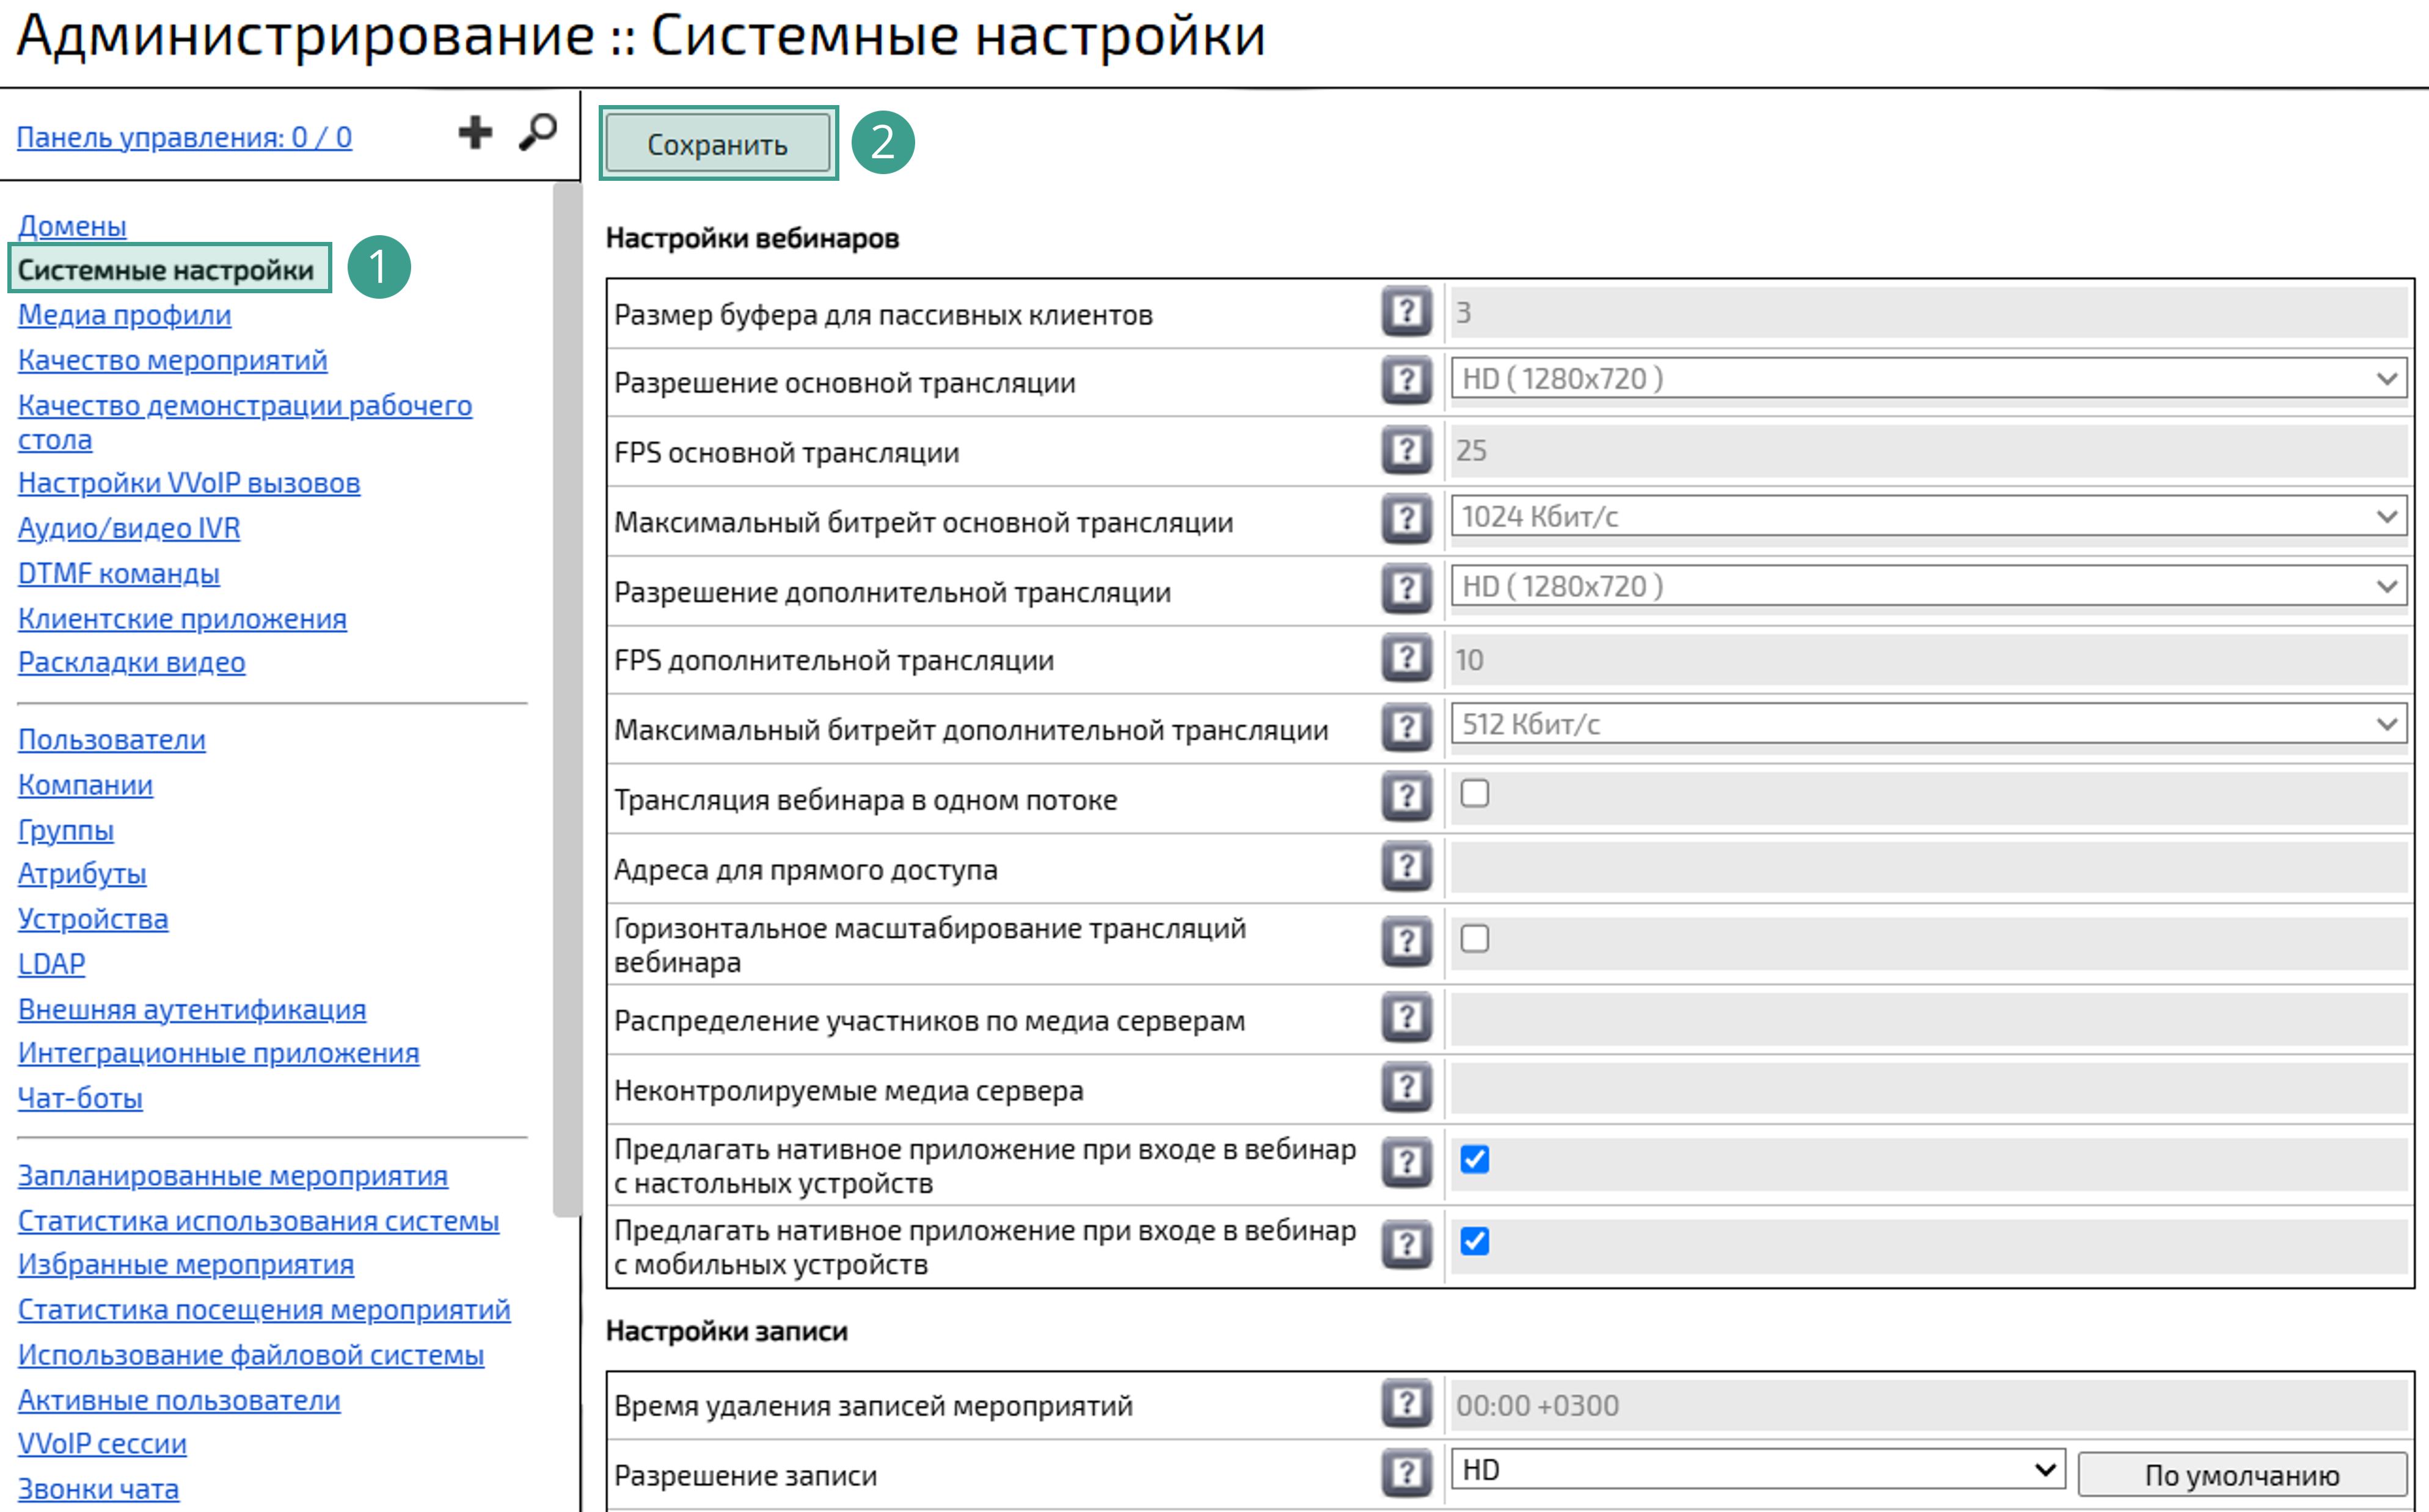Open Медиа профили menu item
Image resolution: width=2429 pixels, height=1512 pixels.
click(124, 315)
